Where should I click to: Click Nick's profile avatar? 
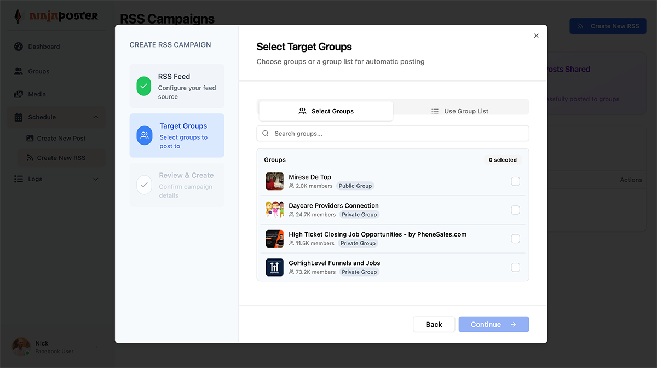[21, 347]
